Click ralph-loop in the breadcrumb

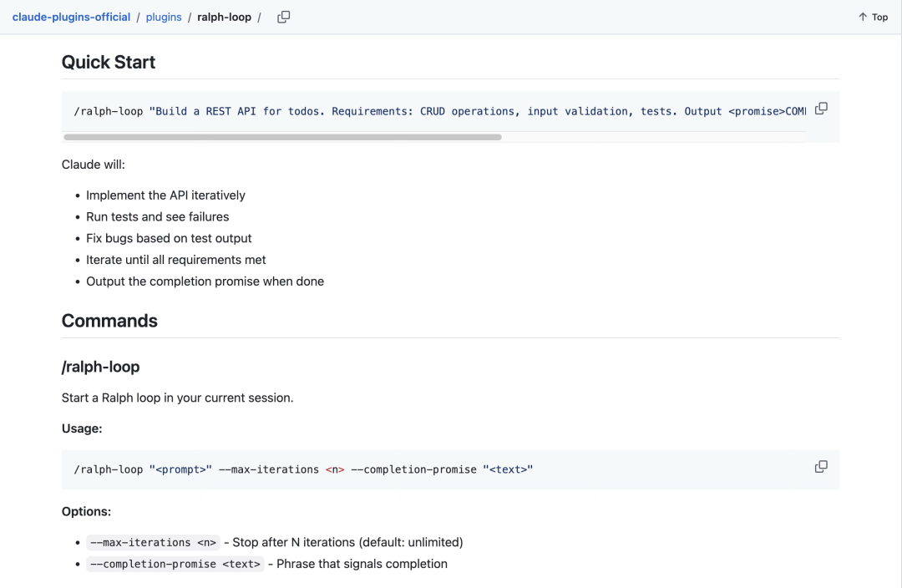pos(225,18)
